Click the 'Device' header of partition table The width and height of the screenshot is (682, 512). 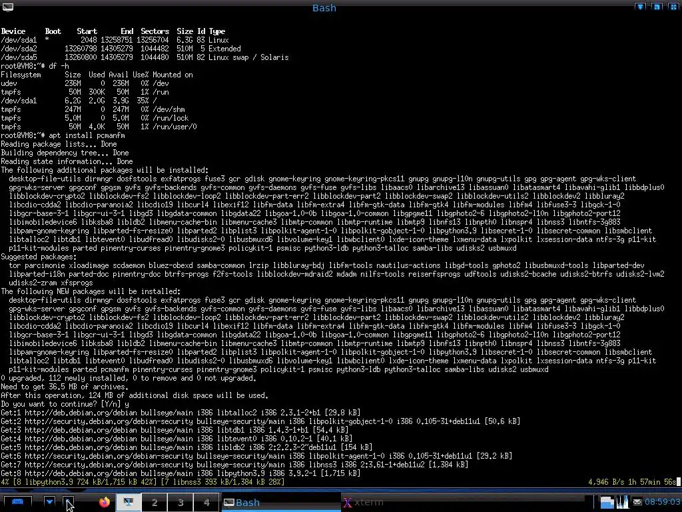(13, 31)
